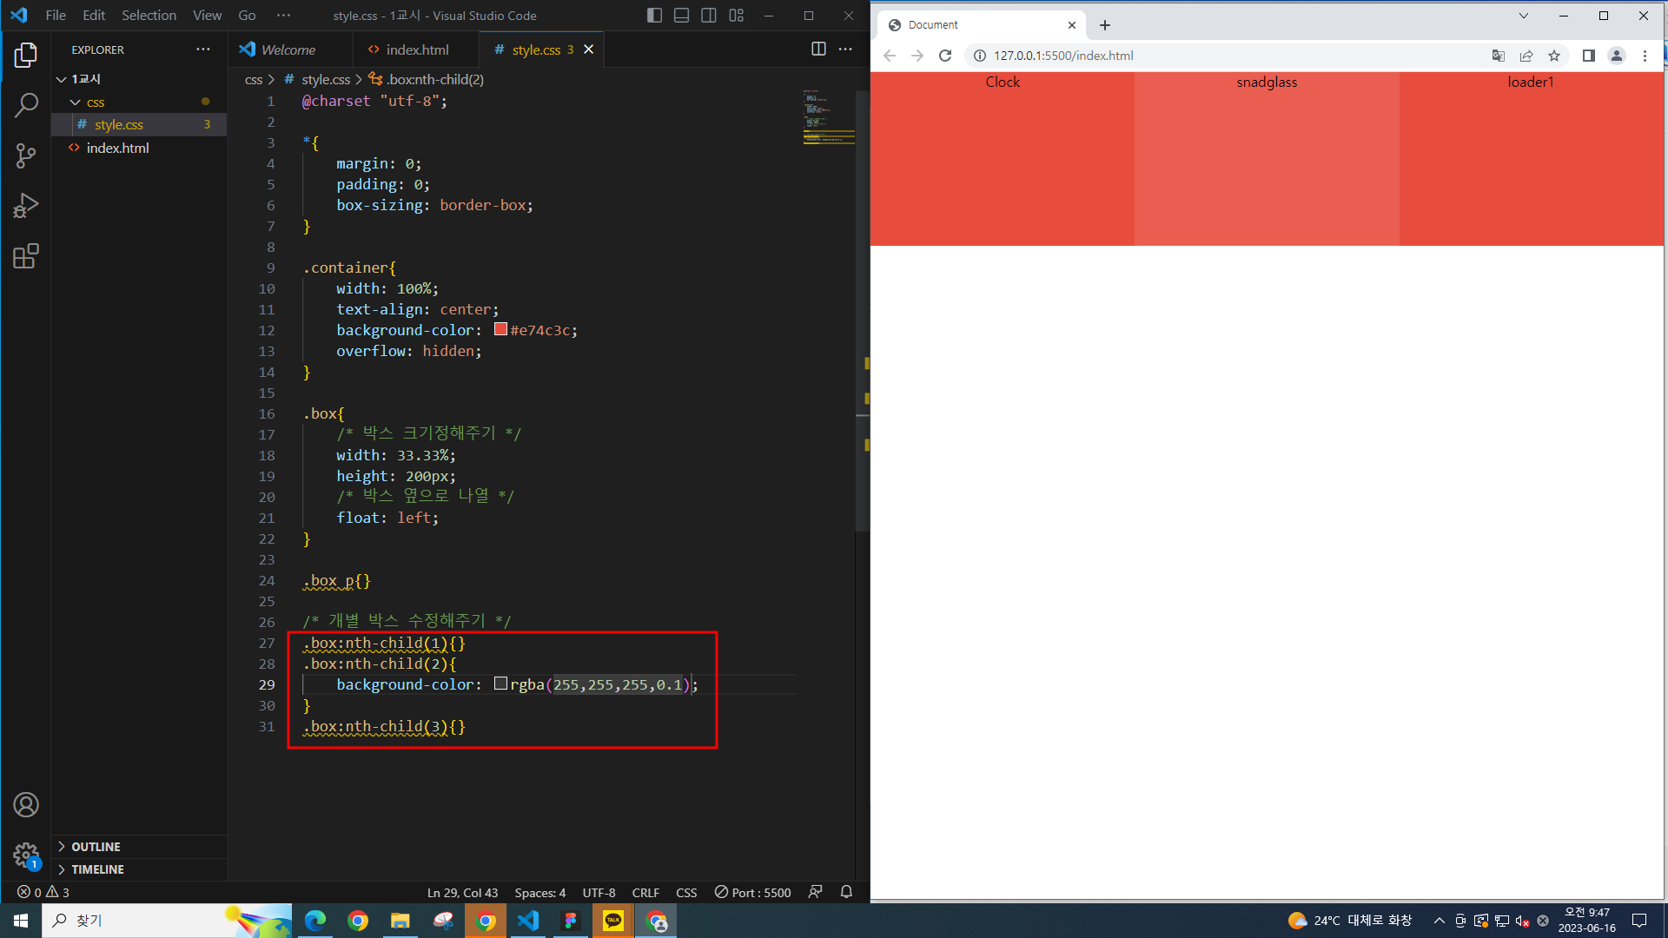Screen dimensions: 1668x938
Task: Open the Manage gear settings icon
Action: pos(26,855)
